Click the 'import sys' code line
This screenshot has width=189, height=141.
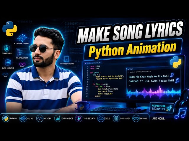[94, 68]
